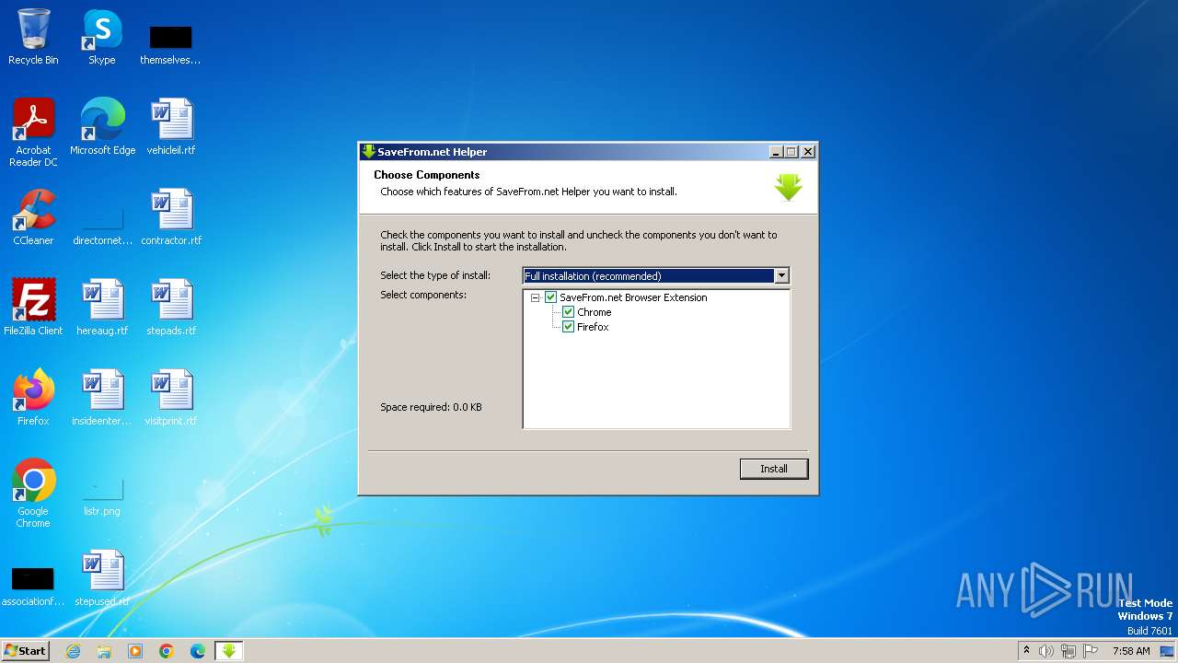Select stepads.rtf document icon

click(x=171, y=308)
